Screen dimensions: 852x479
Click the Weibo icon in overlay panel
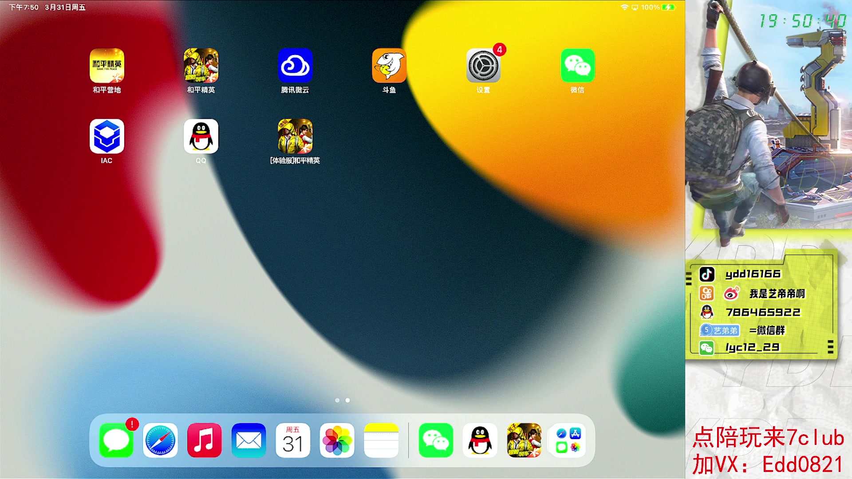point(731,293)
